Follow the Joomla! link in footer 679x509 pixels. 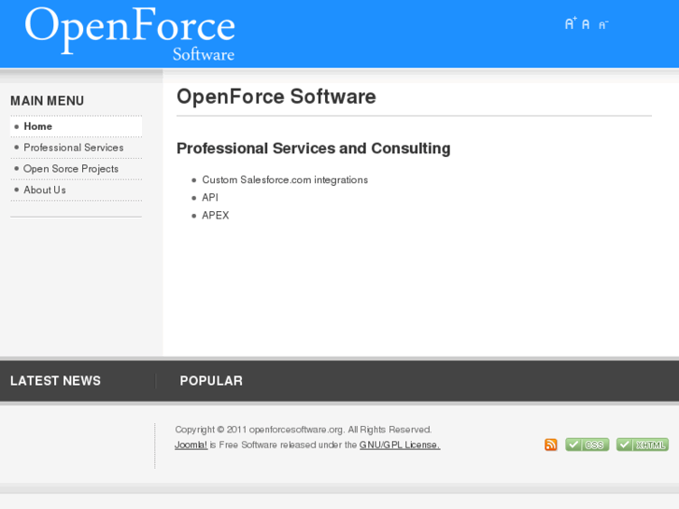tap(191, 445)
